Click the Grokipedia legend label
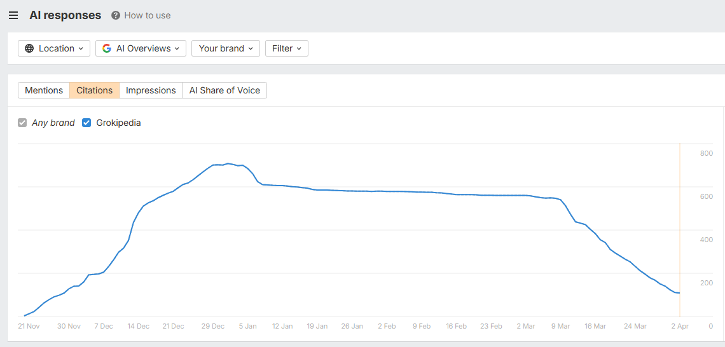Viewport: 725px width, 347px height. [118, 123]
